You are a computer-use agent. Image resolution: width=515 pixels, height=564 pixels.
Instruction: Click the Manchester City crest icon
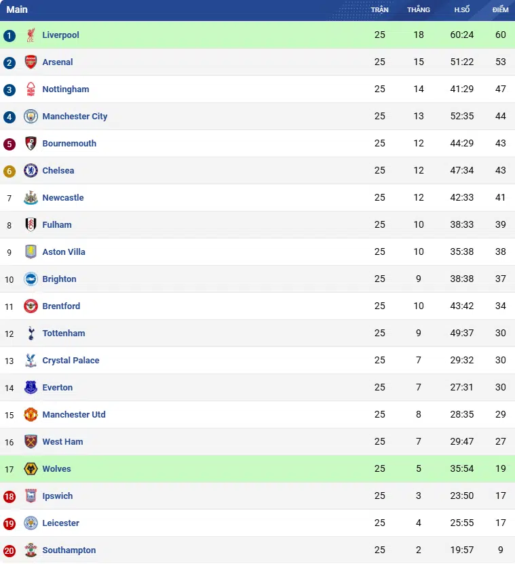(x=31, y=116)
